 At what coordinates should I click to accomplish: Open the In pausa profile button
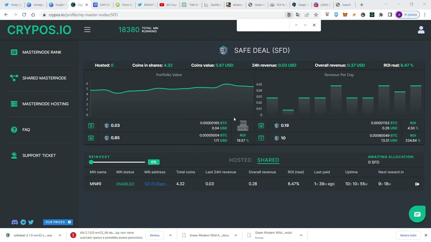[x=407, y=15]
